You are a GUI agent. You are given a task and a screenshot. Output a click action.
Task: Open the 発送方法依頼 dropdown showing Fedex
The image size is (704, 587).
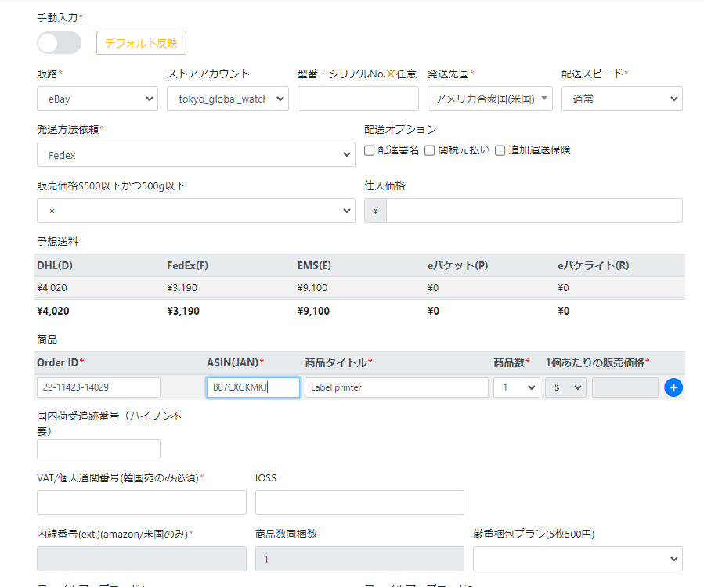point(196,155)
